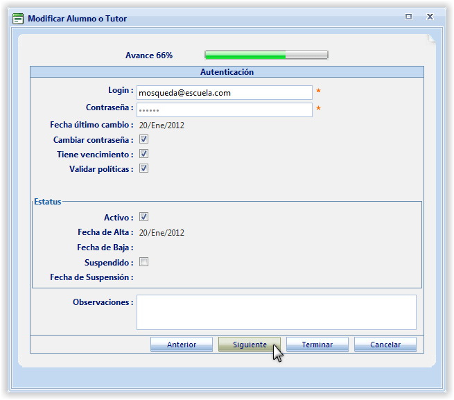Proceed with the Siguiente button
The height and width of the screenshot is (400, 454).
[x=250, y=345]
